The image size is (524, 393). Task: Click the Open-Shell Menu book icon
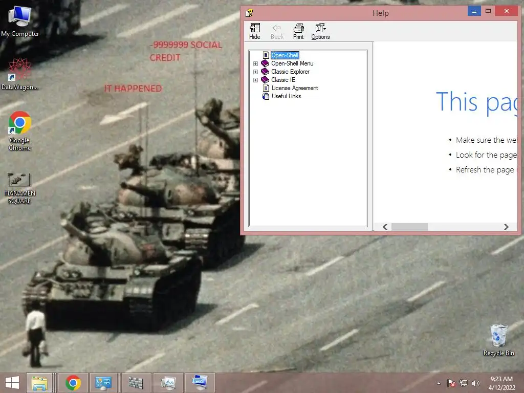(x=265, y=63)
